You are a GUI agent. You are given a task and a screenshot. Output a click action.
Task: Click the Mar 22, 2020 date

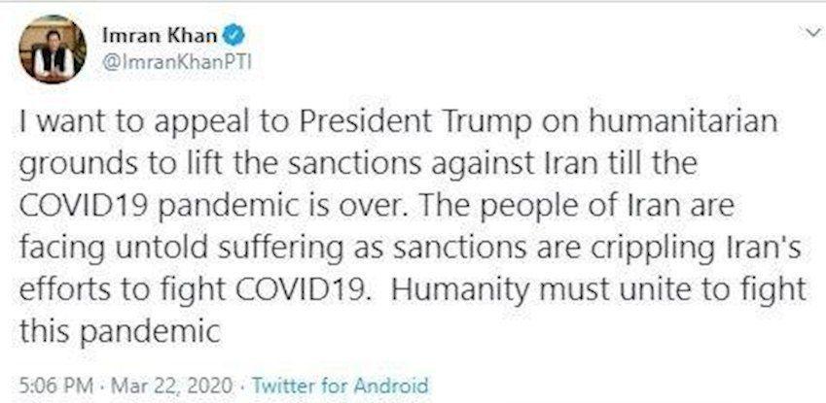click(172, 386)
